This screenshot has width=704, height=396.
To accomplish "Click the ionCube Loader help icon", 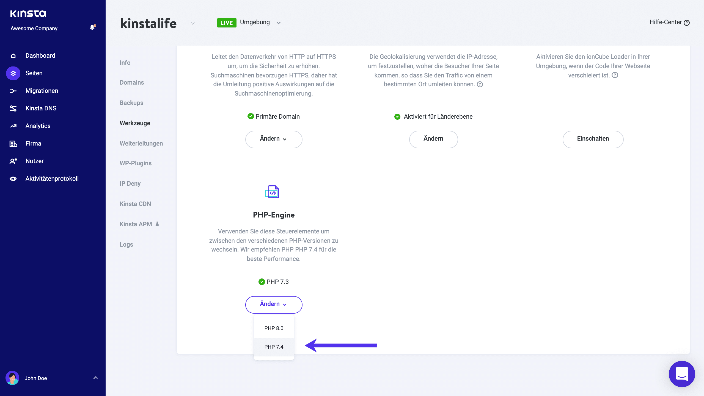I will (615, 75).
